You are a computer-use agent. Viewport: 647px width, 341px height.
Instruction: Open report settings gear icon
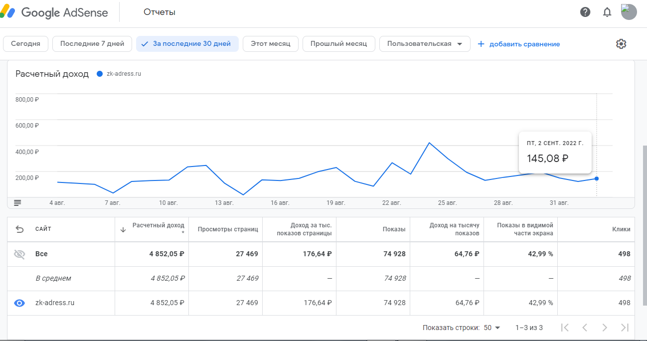click(x=621, y=44)
